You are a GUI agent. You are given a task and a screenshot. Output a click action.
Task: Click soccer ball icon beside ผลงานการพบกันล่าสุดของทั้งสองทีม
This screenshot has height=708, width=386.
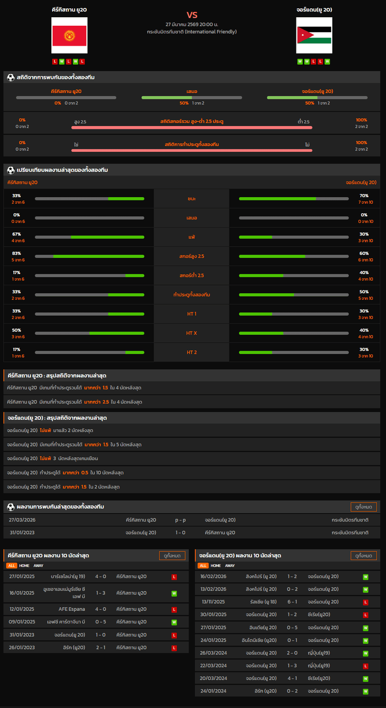(11, 507)
